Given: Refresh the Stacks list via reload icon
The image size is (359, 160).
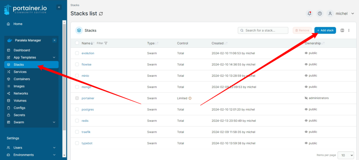Looking at the screenshot, I should 101,14.
